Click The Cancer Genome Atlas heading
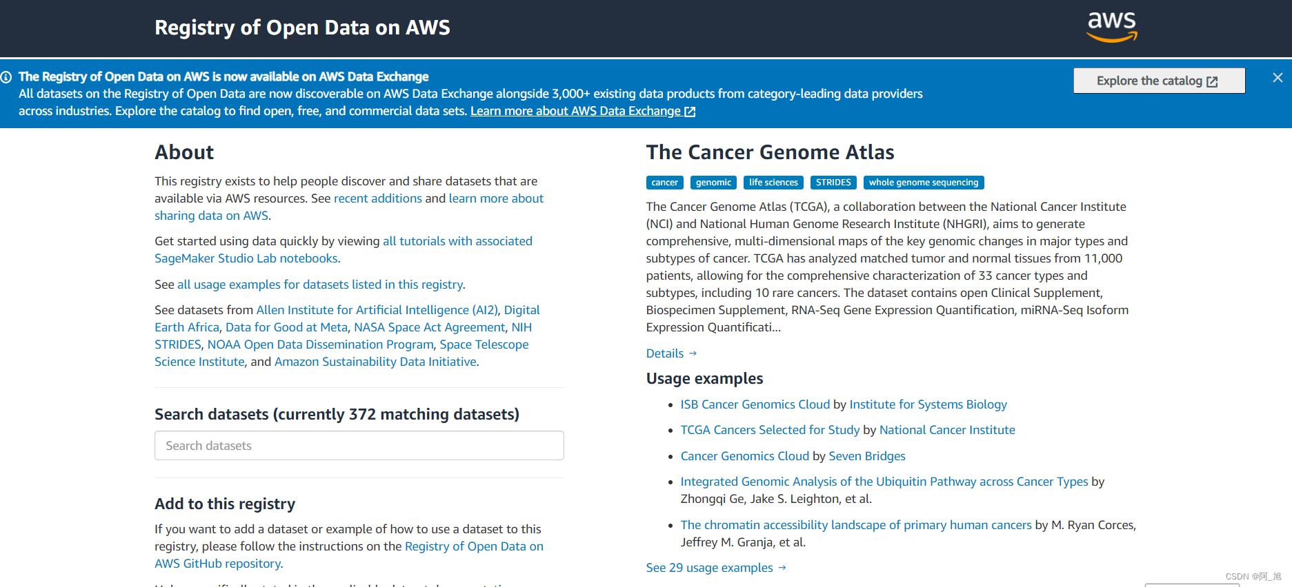Viewport: 1292px width, 587px height. coord(770,152)
